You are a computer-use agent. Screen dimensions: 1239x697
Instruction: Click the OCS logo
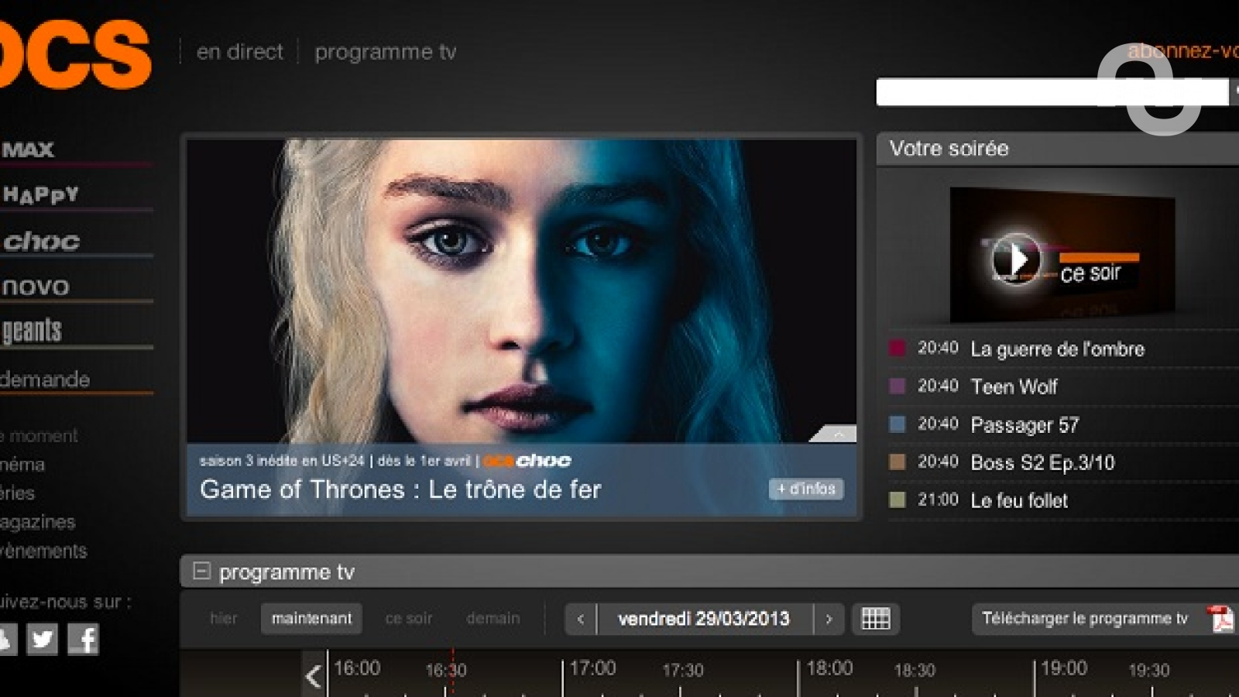[x=75, y=54]
